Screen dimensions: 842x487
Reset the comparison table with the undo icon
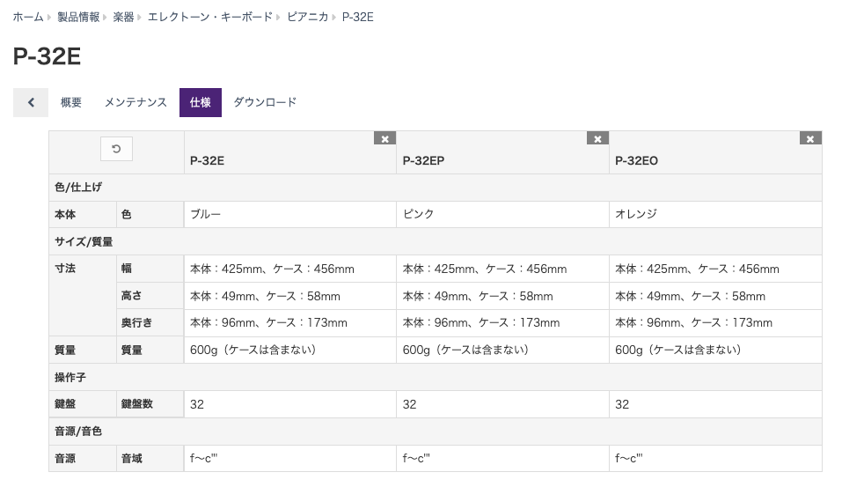116,149
